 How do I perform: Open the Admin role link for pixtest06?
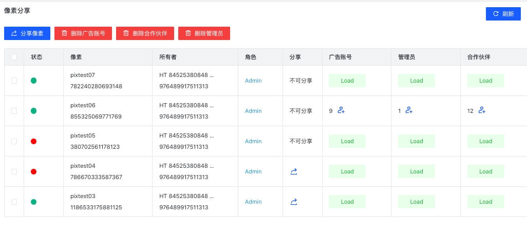click(253, 111)
